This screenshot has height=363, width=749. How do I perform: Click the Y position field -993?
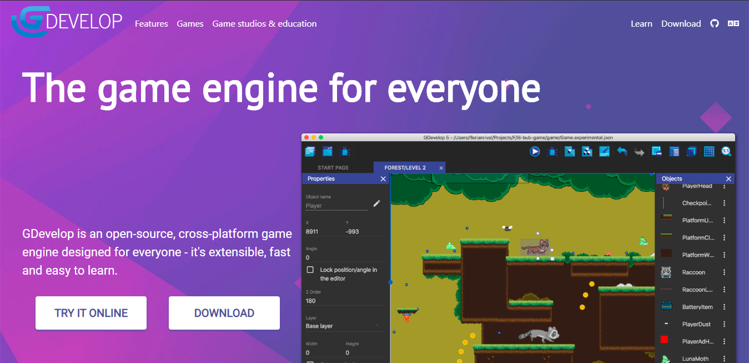pyautogui.click(x=364, y=231)
